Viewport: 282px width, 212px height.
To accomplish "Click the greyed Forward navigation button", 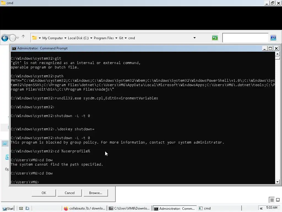I will 12,38.
